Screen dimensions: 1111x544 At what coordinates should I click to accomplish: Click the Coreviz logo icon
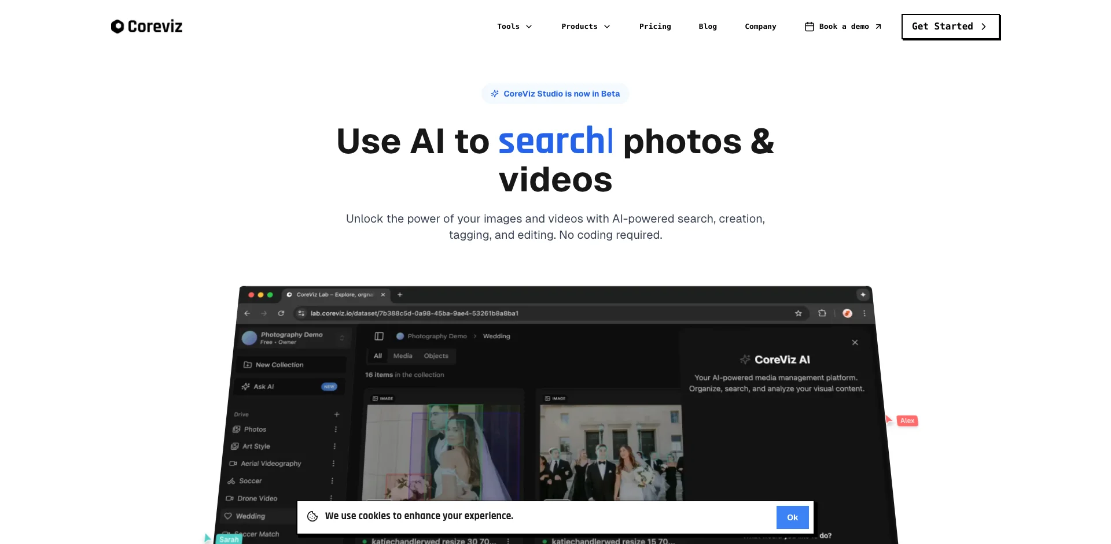(x=117, y=27)
